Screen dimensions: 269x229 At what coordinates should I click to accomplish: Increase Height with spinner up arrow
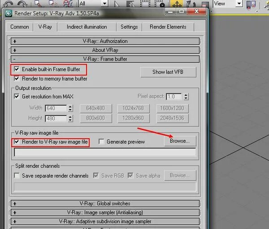(x=70, y=117)
